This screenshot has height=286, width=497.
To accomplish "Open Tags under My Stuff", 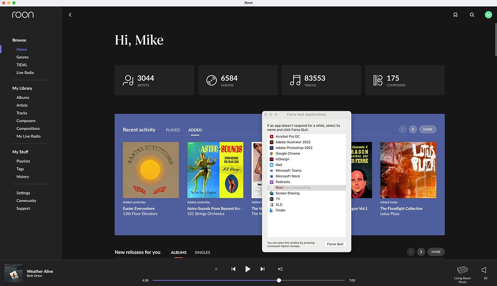I will coord(20,169).
